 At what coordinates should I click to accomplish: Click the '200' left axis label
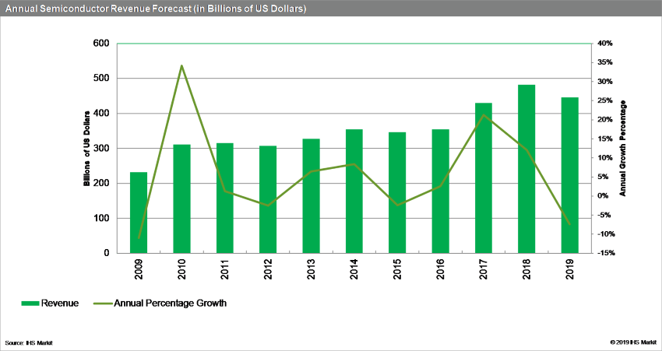click(x=102, y=184)
